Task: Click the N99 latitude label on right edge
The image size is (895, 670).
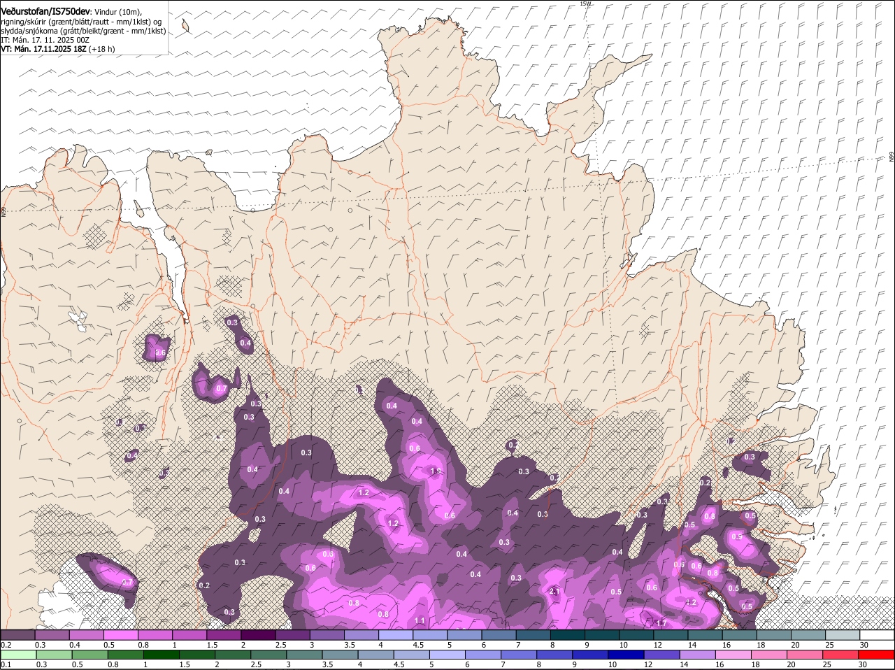Action: click(x=892, y=158)
